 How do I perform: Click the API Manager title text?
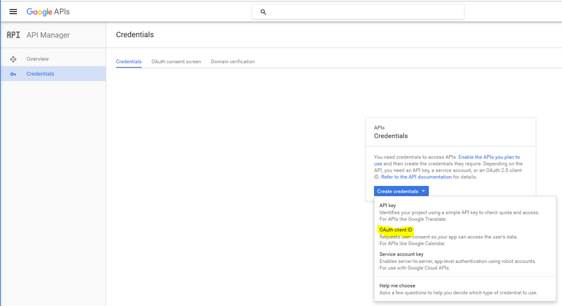click(x=48, y=35)
